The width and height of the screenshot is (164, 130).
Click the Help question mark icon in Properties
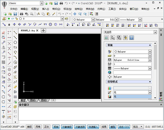(131, 38)
